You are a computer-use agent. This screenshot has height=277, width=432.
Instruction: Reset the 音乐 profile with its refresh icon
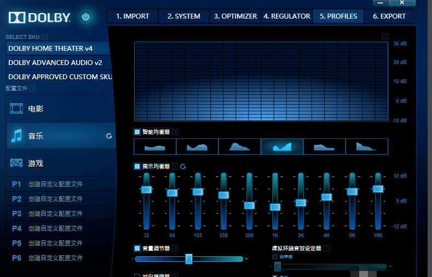click(109, 136)
